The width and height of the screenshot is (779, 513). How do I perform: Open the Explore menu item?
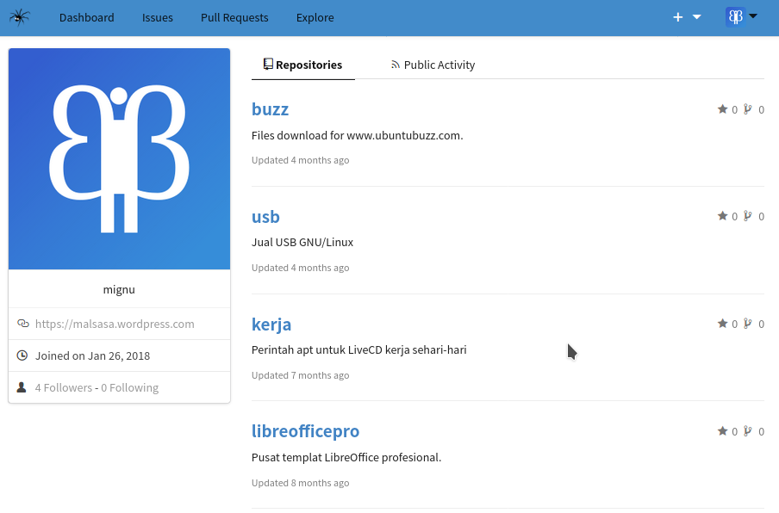(315, 17)
